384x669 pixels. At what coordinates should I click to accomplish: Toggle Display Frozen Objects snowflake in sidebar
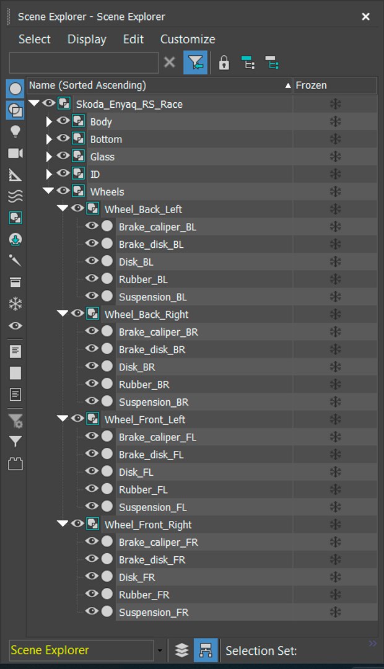pos(15,304)
